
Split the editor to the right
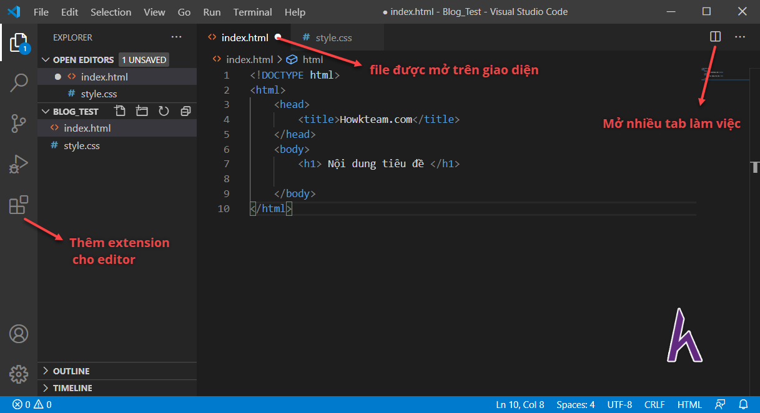716,37
